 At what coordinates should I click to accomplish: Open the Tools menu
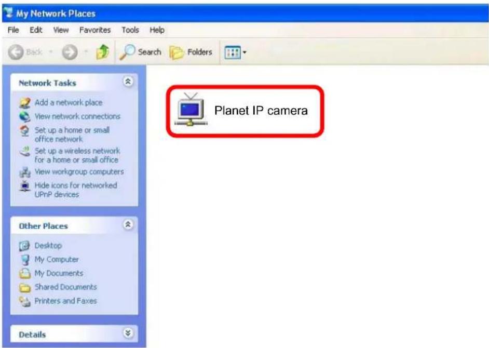[130, 30]
